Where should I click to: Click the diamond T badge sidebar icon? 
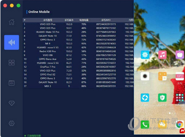(11, 103)
